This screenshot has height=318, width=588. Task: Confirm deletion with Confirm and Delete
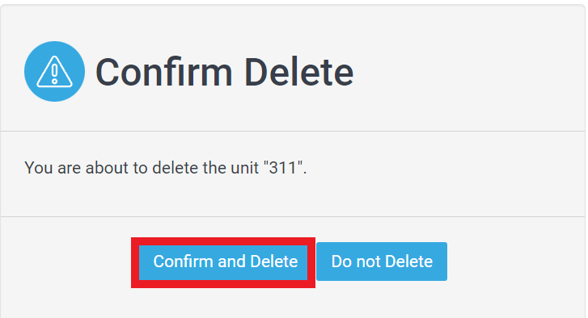pyautogui.click(x=223, y=262)
